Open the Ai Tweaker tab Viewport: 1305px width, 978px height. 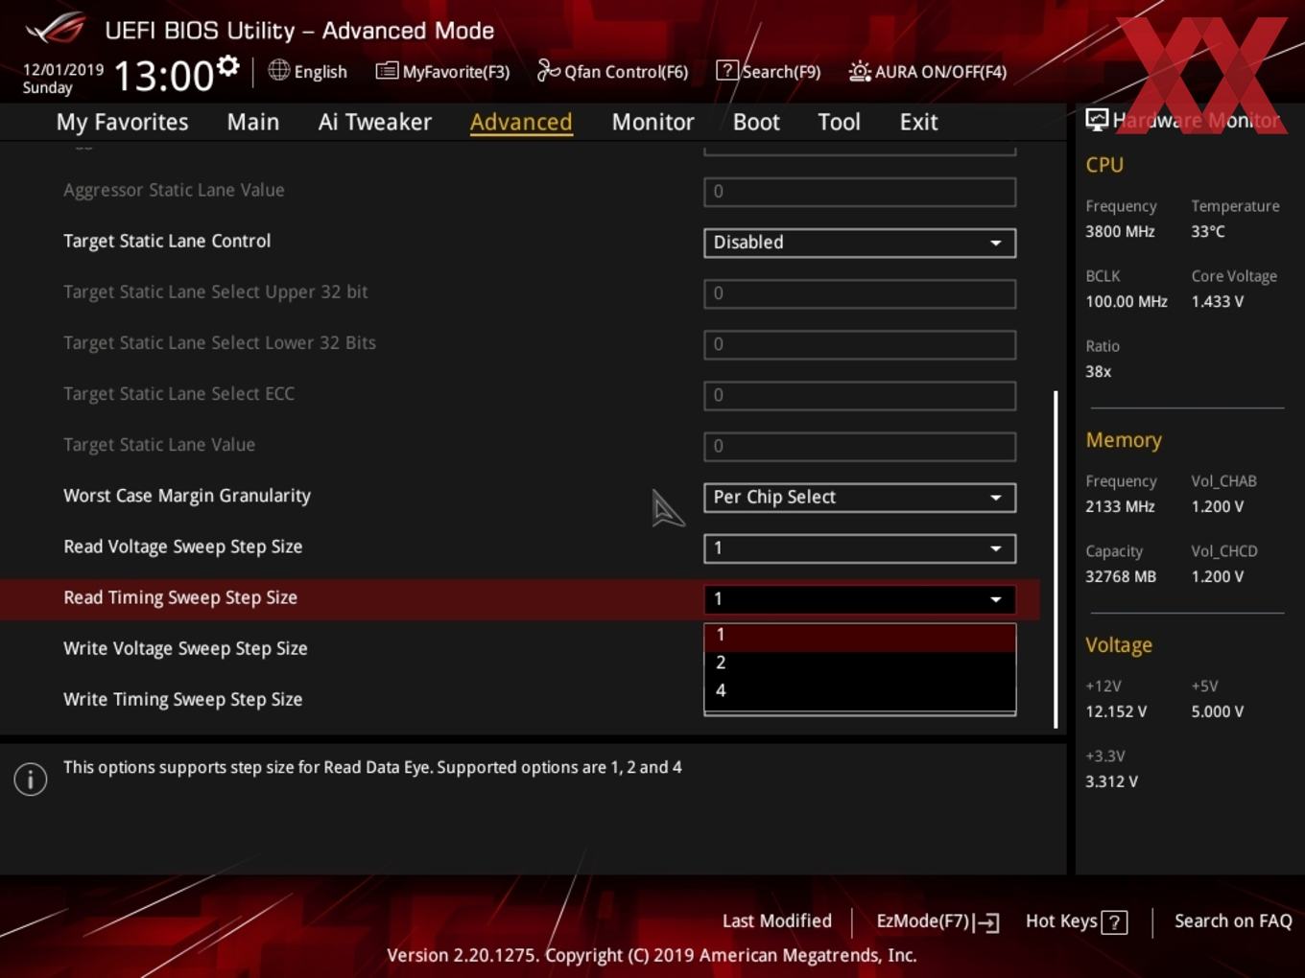[x=375, y=122]
